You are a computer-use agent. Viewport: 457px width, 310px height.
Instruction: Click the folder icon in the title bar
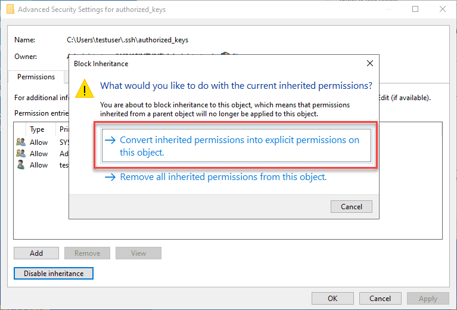10,10
